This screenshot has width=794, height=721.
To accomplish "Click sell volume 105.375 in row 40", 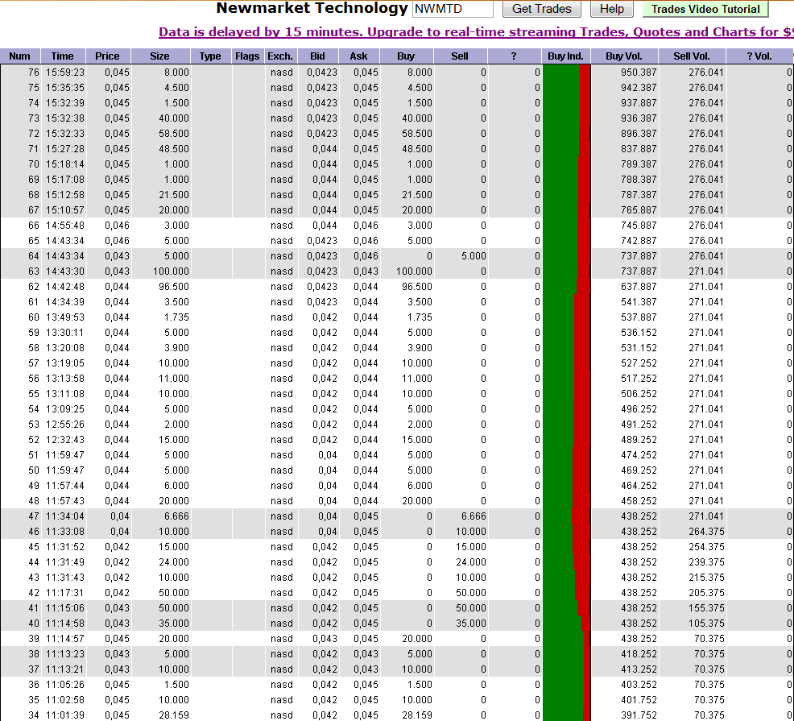I will (706, 624).
